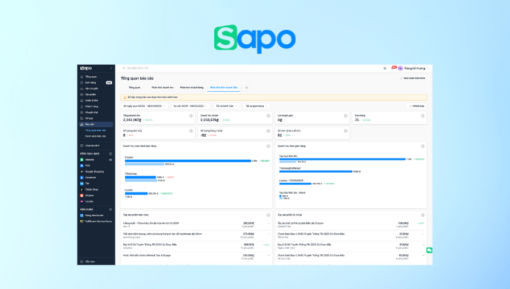Click the Đơn hàng count badge in sidebar
The height and width of the screenshot is (289, 510).
[109, 82]
